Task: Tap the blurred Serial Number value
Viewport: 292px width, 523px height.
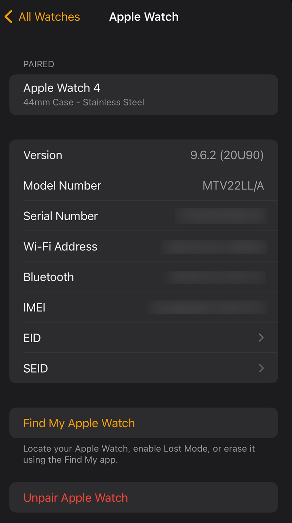Action: (x=221, y=216)
